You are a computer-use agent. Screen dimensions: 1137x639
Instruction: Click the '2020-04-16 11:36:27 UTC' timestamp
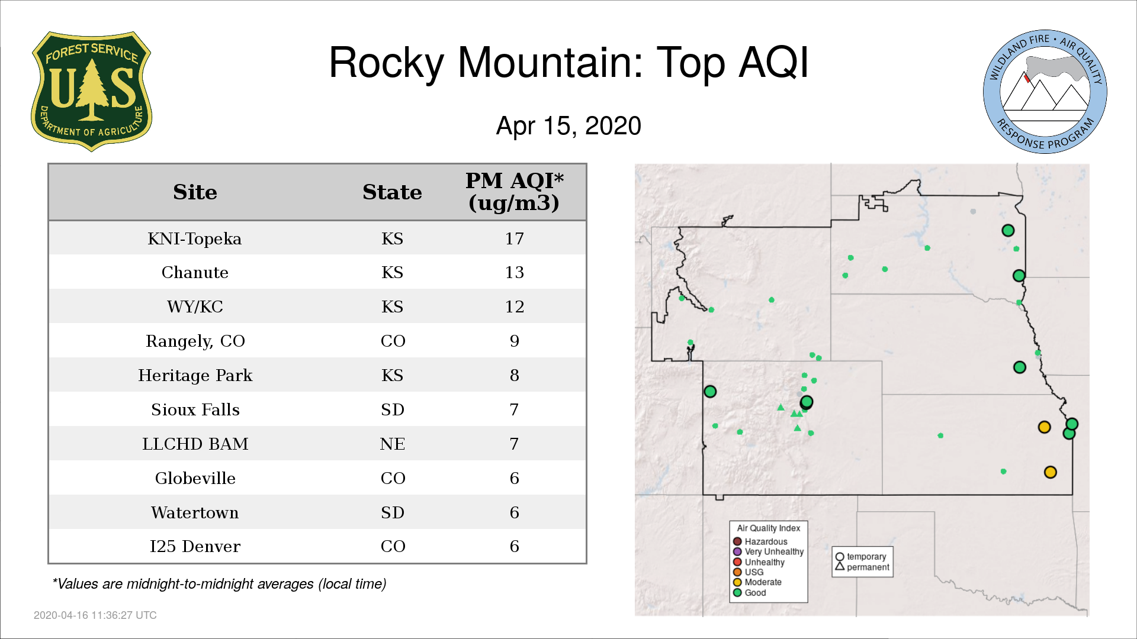(x=95, y=615)
